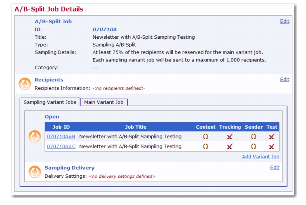This screenshot has height=205, width=306.
Task: Click the red Tracking cross for job 070710A#C
Action: click(230, 146)
